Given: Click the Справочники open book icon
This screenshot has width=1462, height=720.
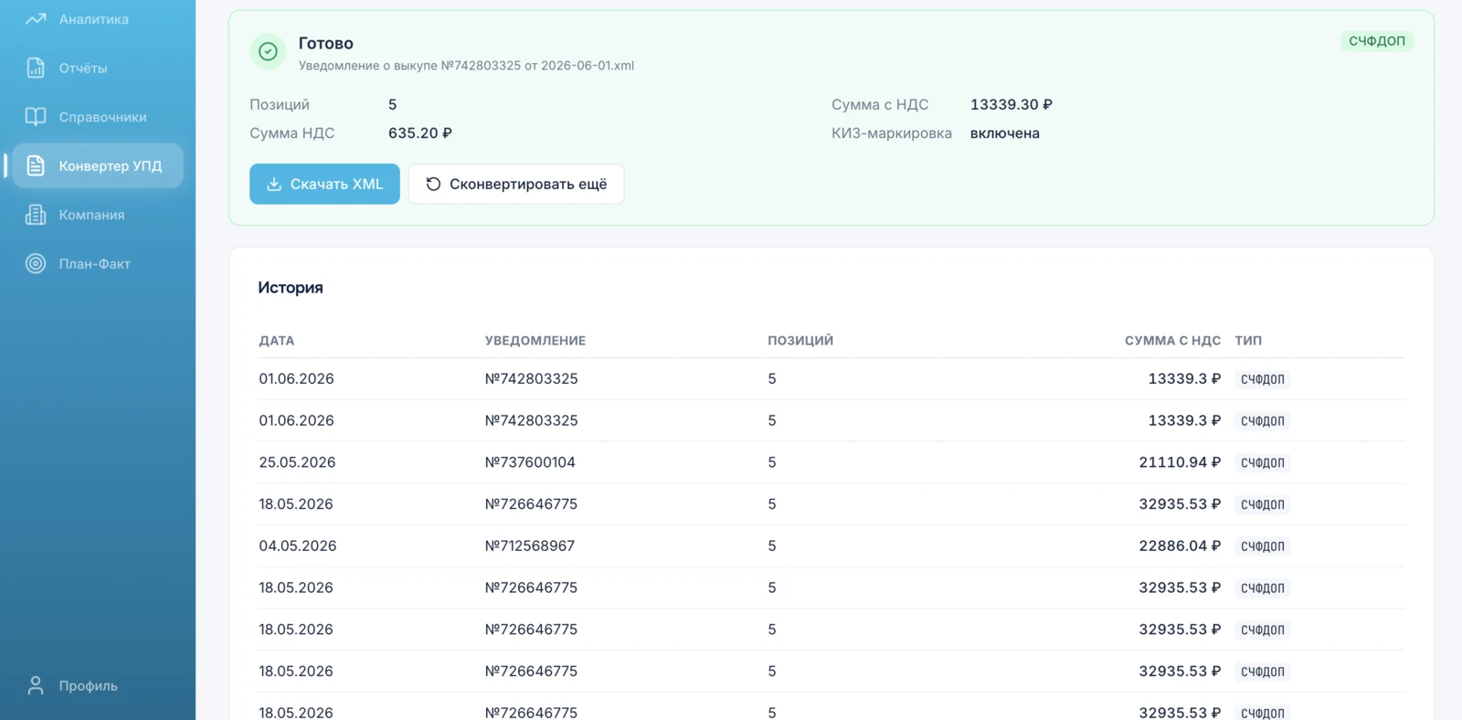Looking at the screenshot, I should [36, 117].
